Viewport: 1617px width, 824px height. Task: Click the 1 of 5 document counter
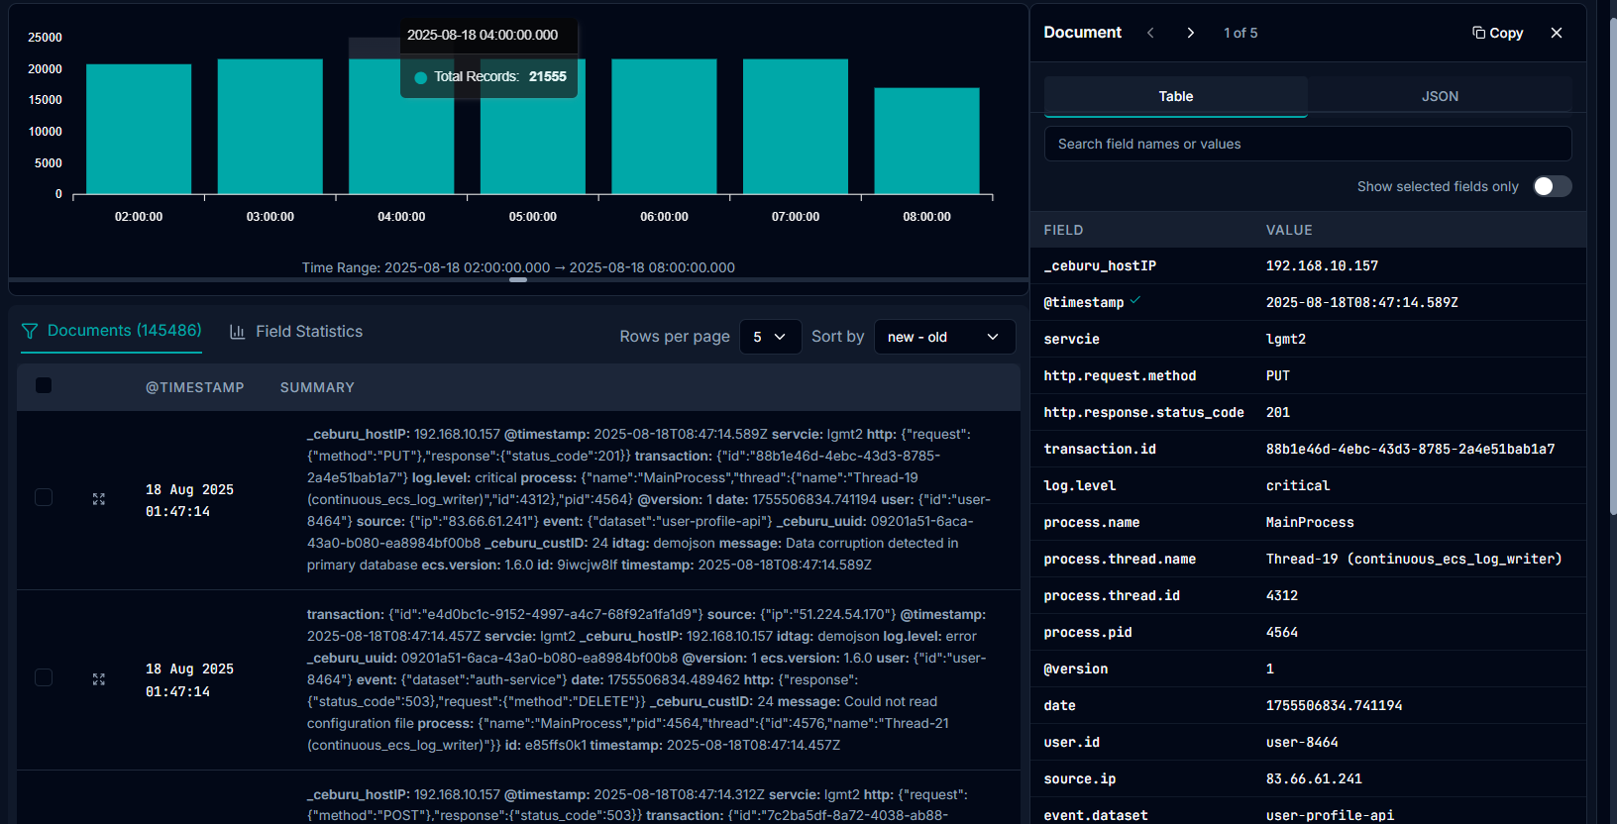pyautogui.click(x=1240, y=33)
